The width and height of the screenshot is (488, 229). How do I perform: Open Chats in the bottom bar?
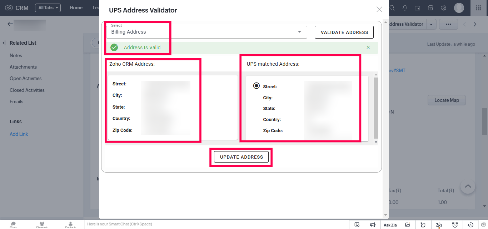coord(13,225)
